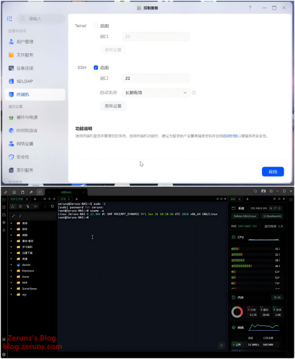Open 索引服务 in control panel sidebar
This screenshot has height=359, width=295.
pos(35,170)
